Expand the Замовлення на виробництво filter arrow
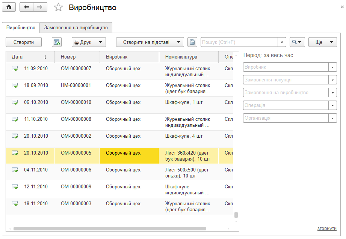The image size is (346, 239). 332,93
